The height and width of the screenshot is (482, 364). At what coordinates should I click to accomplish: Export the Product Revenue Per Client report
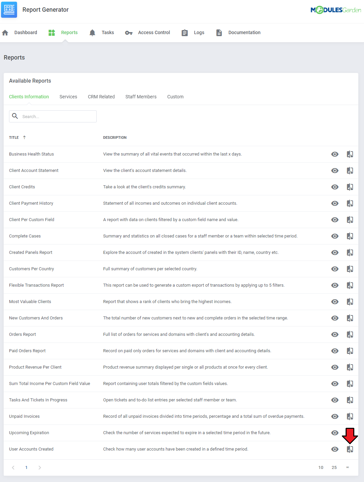(x=350, y=367)
